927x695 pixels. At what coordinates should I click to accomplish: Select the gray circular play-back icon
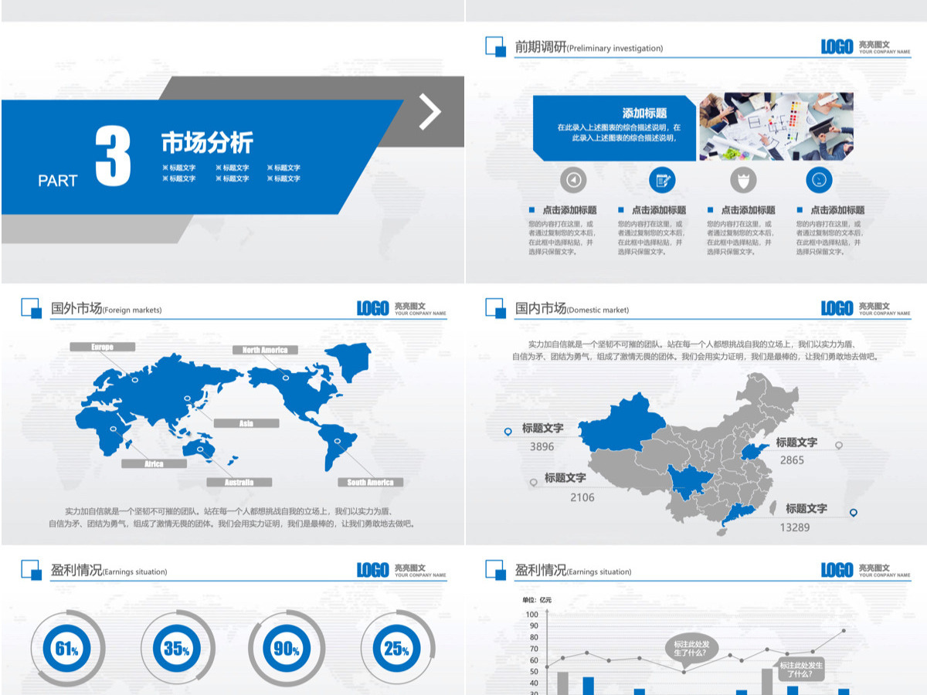point(573,180)
